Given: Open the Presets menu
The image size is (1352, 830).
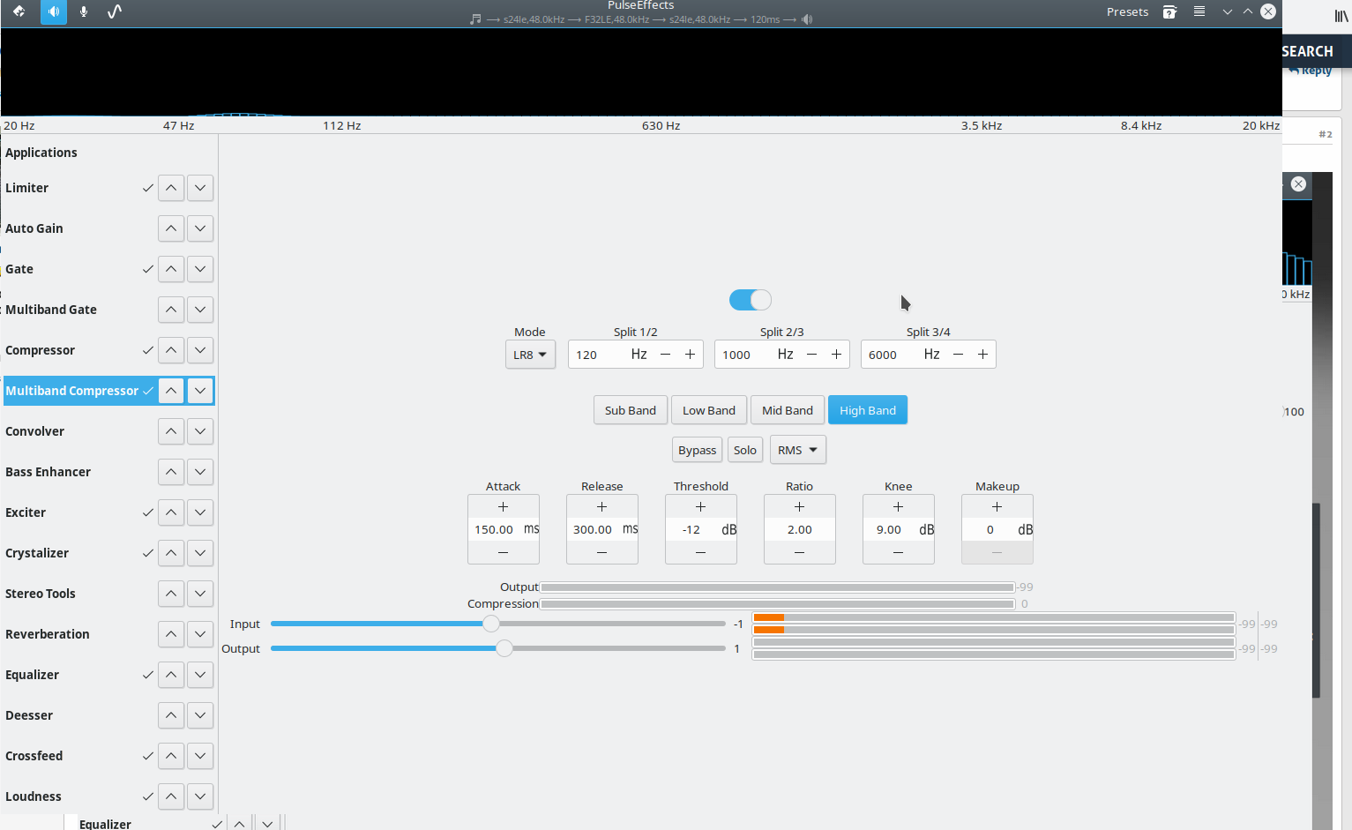Looking at the screenshot, I should tap(1127, 11).
